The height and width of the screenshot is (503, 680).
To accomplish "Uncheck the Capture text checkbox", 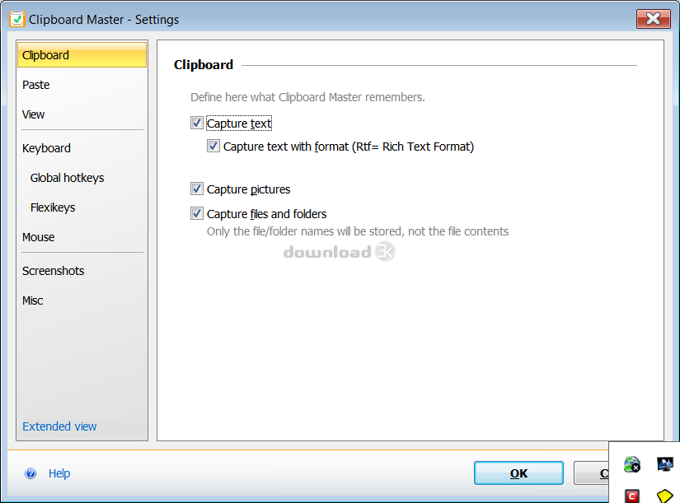I will pos(197,123).
